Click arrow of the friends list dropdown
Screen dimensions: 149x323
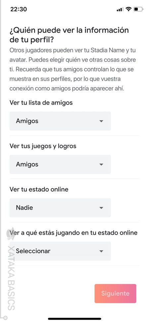coord(101,121)
